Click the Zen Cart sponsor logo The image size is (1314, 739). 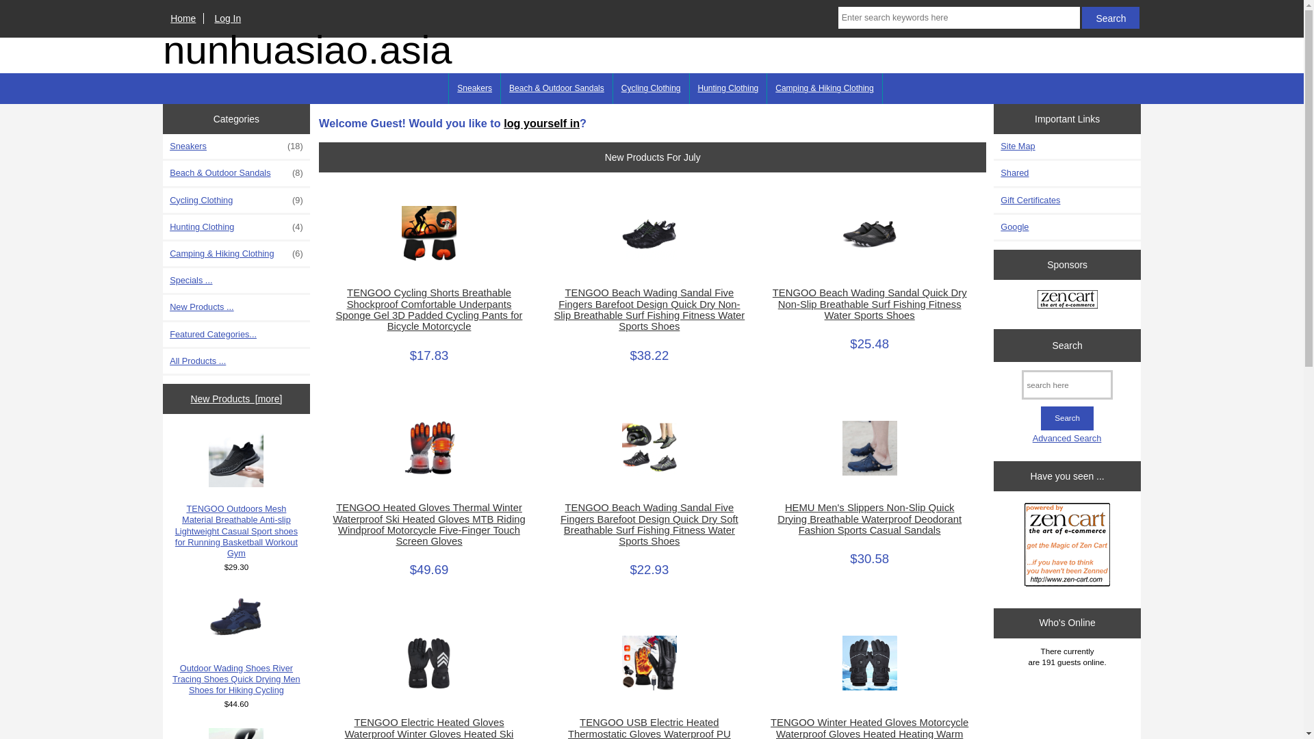click(x=1067, y=299)
